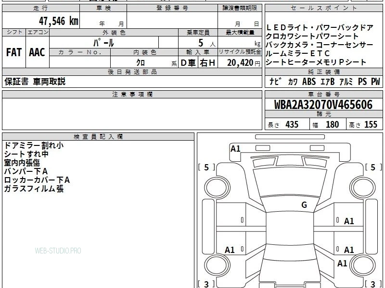
Task: Select the FAT shift type cell
Action: pos(14,52)
